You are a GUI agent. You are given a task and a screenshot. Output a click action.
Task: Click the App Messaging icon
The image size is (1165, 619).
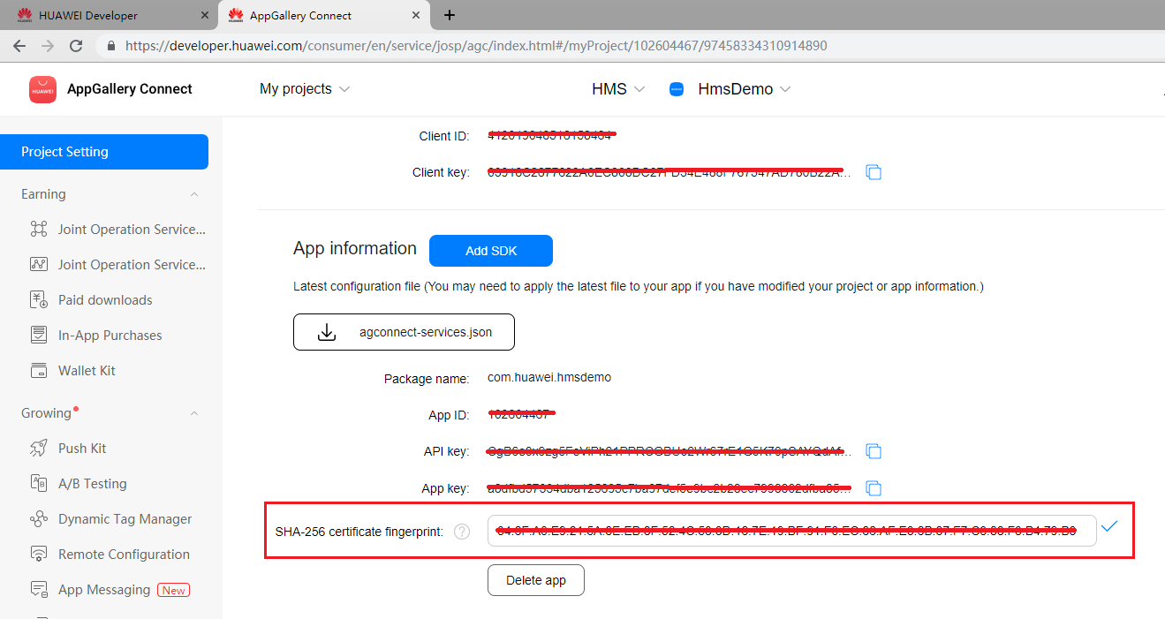click(39, 589)
